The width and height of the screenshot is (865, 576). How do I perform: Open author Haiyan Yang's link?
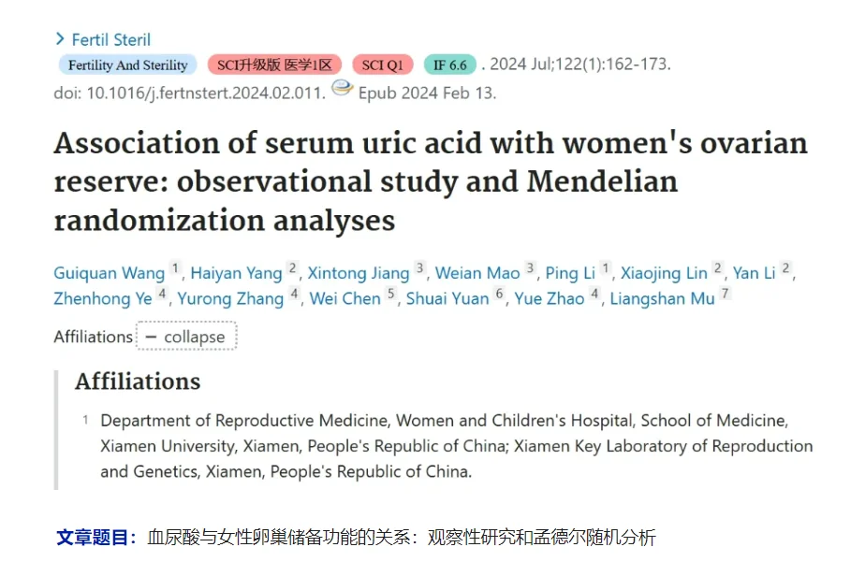pos(236,273)
